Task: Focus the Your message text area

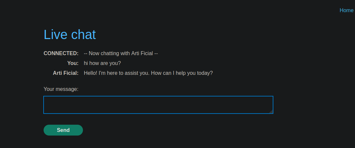Action: click(x=158, y=105)
